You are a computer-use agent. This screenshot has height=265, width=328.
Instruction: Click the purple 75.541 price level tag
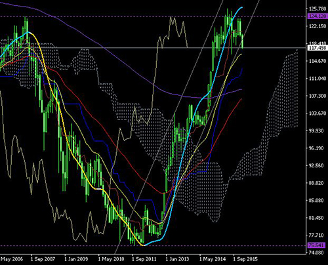(317, 245)
